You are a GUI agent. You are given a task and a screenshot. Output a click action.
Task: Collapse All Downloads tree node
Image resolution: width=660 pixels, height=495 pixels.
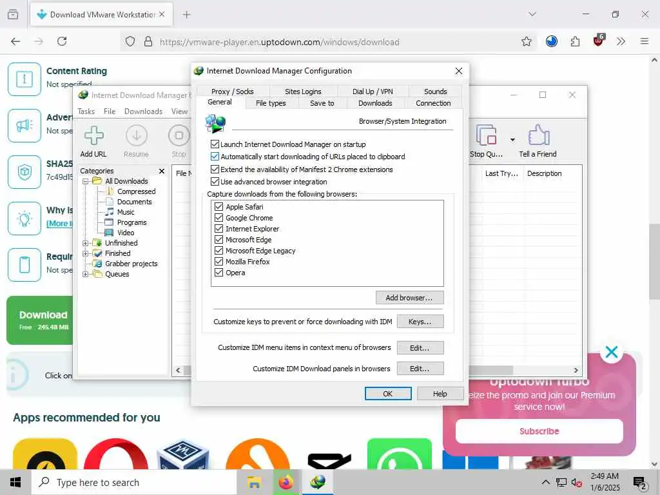coord(86,181)
